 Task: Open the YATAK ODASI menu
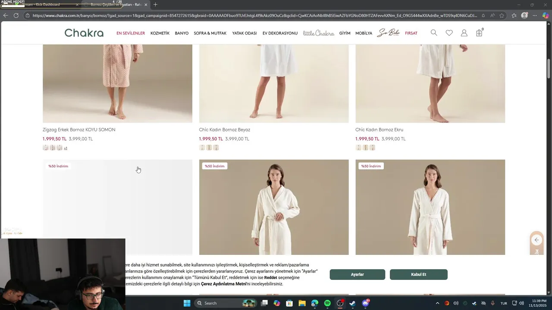[x=245, y=33]
